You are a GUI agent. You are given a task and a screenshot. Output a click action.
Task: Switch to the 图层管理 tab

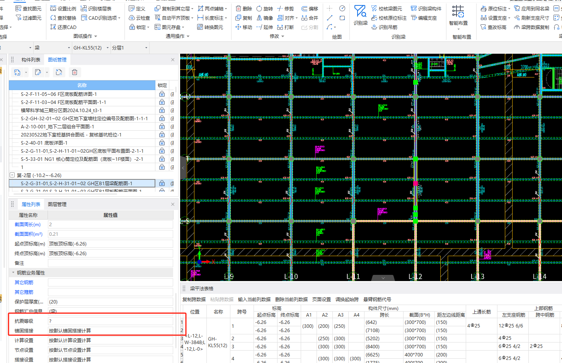tap(57, 204)
